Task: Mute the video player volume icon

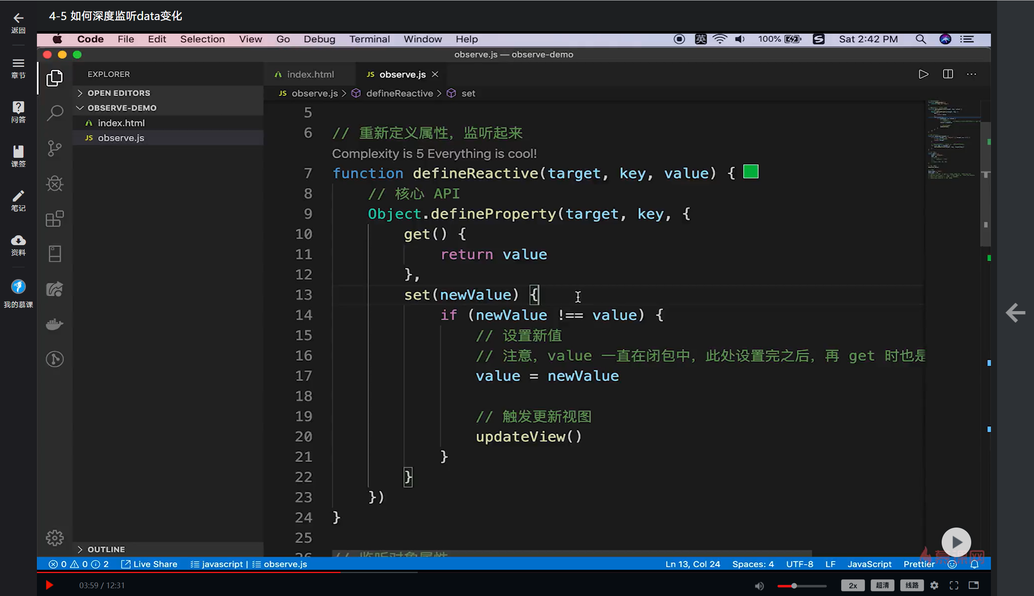Action: click(x=759, y=586)
